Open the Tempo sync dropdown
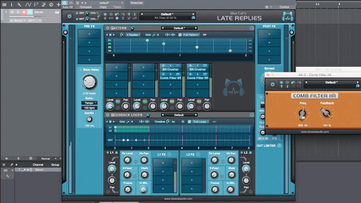Viewport: 361px width, 203px height. click(x=89, y=103)
